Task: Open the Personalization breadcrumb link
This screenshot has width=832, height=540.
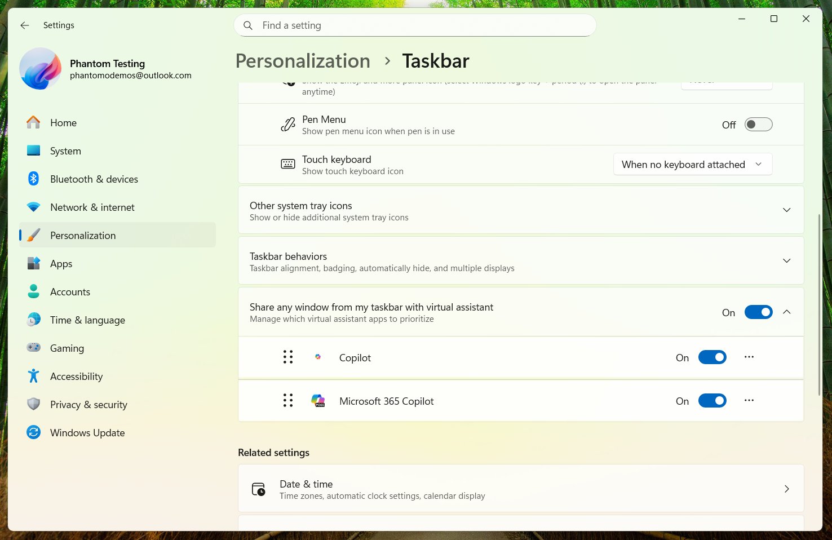Action: (303, 60)
